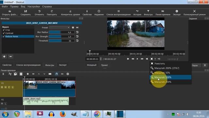
Task: Mute track V1 with M button
Action: [x=2, y=88]
